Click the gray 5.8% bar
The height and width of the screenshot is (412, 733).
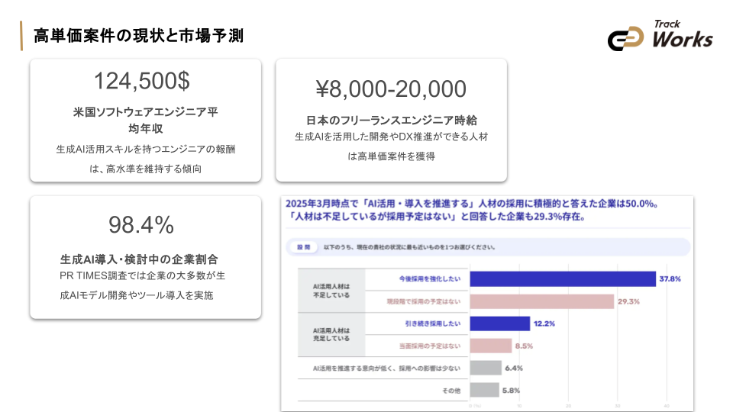pos(484,390)
